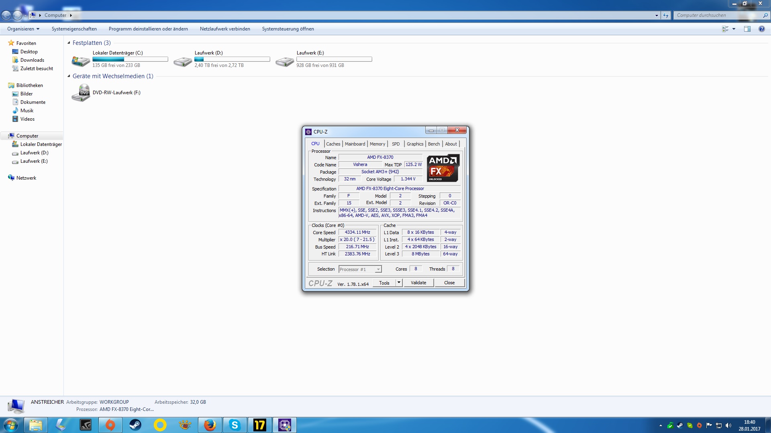Switch to the Memory tab
This screenshot has height=433, width=771.
click(x=377, y=144)
